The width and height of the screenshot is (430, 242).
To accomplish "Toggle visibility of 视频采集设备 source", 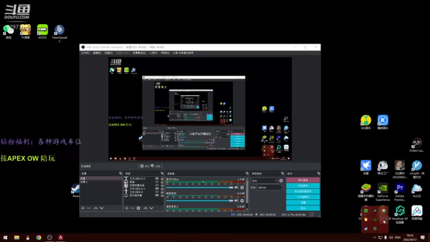I will [157, 185].
